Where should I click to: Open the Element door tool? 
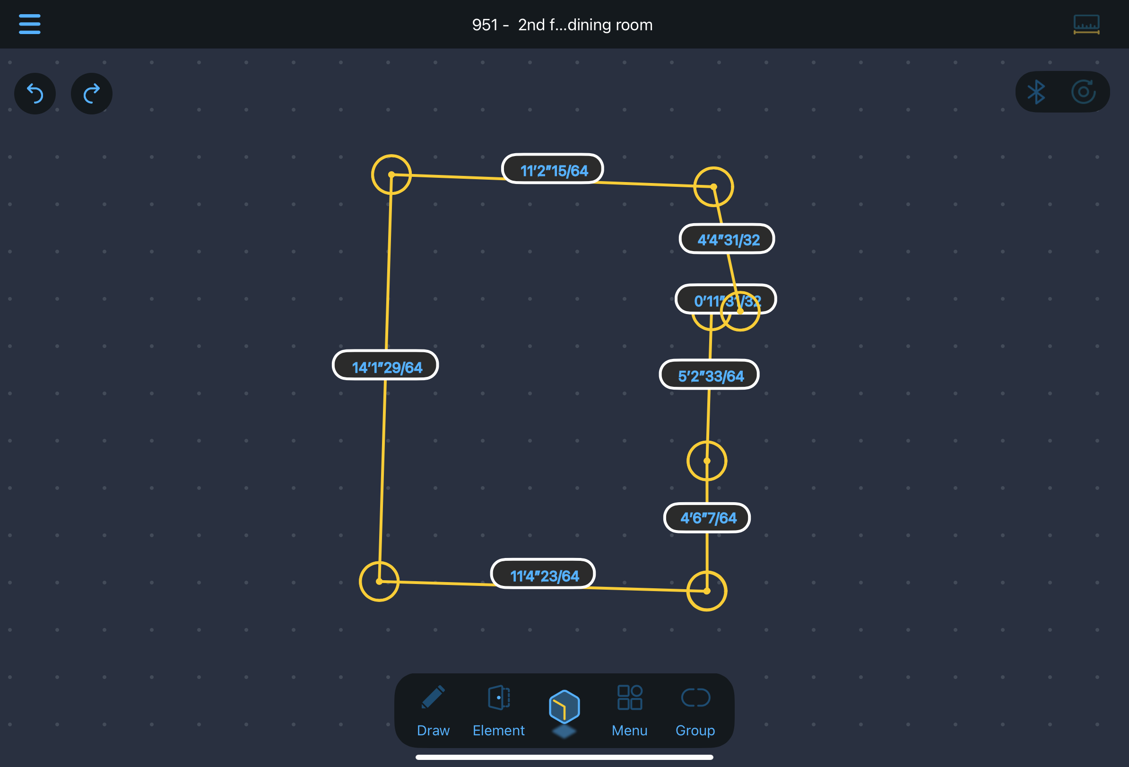point(498,710)
